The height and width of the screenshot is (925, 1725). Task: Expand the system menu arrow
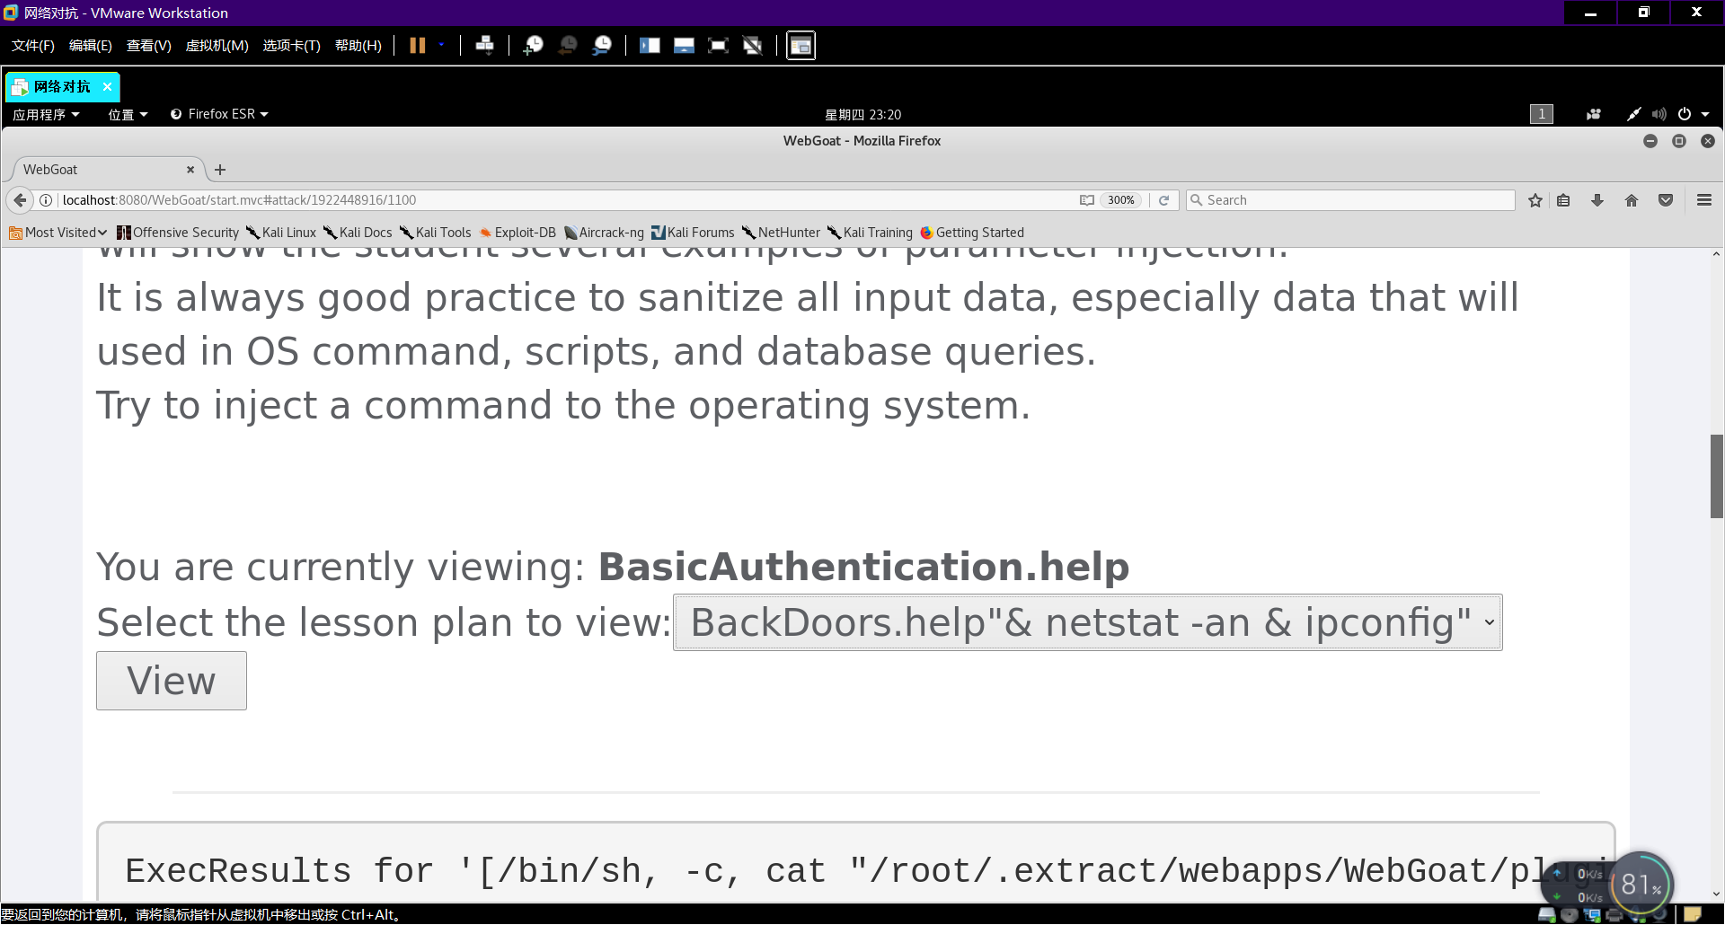1705,114
